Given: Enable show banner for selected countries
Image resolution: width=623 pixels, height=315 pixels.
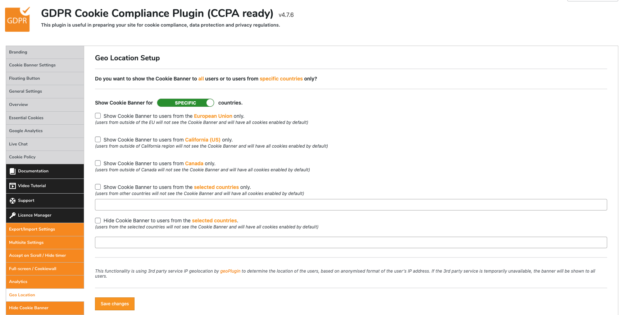Looking at the screenshot, I should [98, 187].
